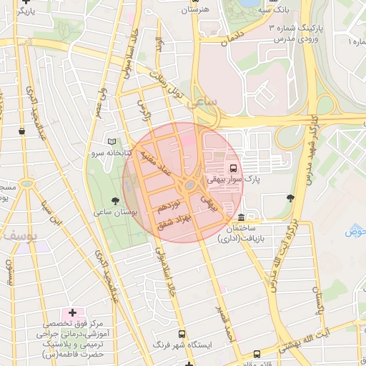366x366 pixels.
Task: Click the احمد قصیر street label
Action: click(225, 325)
